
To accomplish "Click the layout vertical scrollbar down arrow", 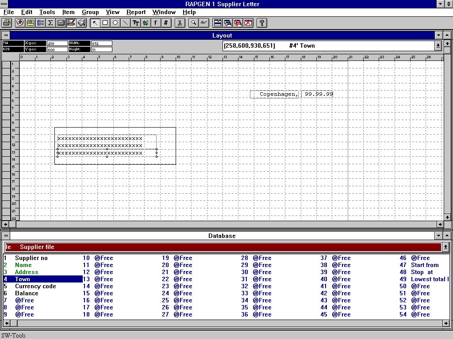I will (x=447, y=217).
